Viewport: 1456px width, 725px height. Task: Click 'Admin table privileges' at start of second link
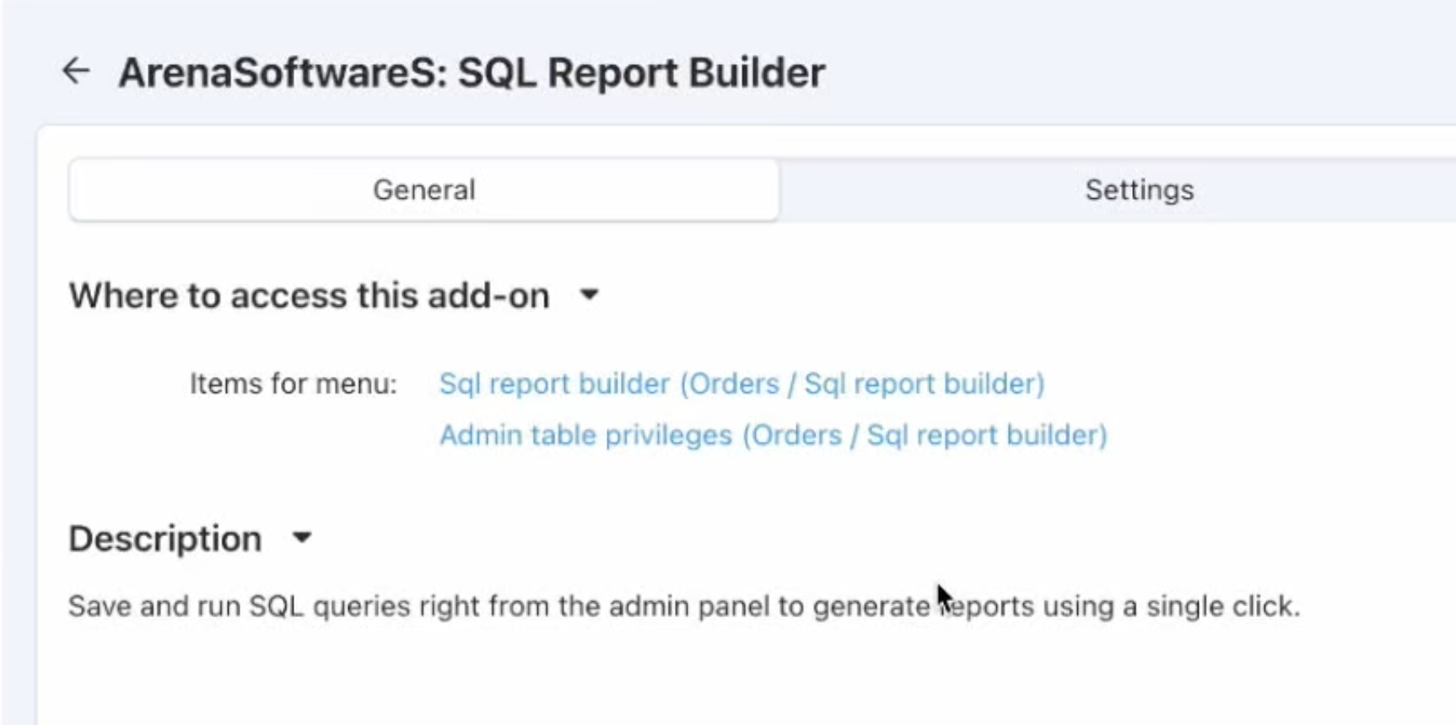pyautogui.click(x=585, y=435)
